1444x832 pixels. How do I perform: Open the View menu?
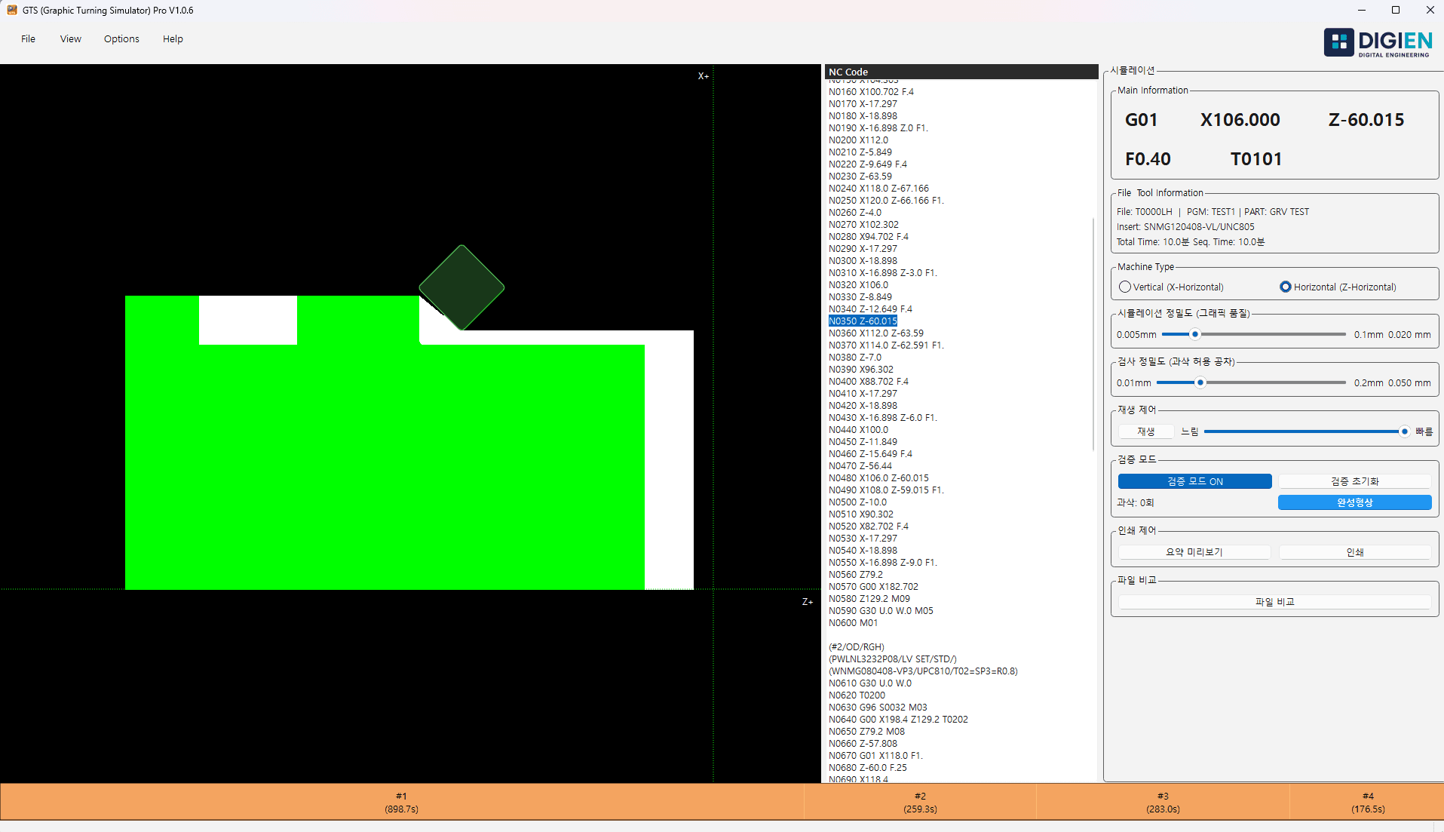coord(70,38)
